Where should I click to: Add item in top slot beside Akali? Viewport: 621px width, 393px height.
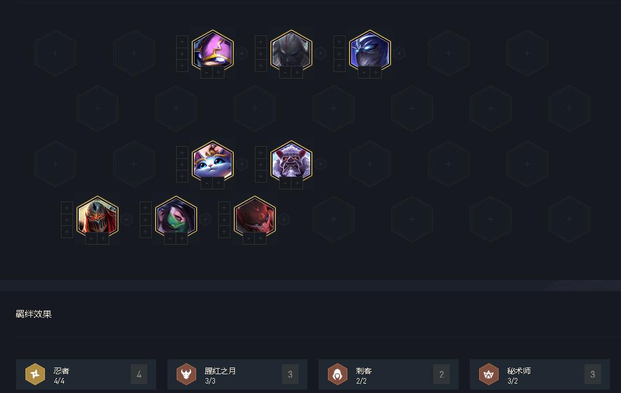click(145, 208)
